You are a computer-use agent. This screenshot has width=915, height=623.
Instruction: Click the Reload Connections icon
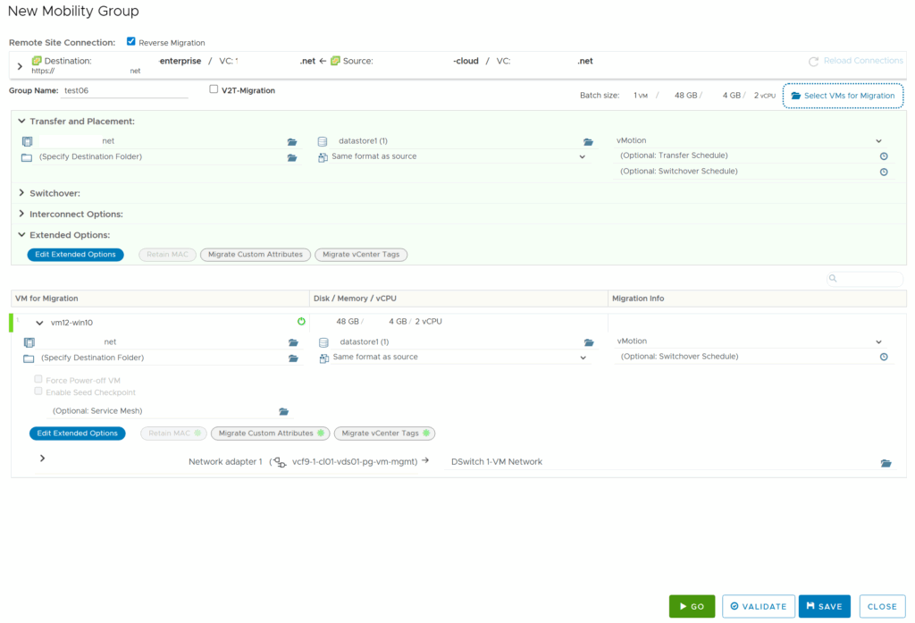point(813,62)
